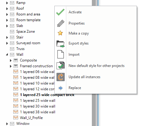Expand the Window tree node
This screenshot has height=126, width=142.
(x=7, y=124)
